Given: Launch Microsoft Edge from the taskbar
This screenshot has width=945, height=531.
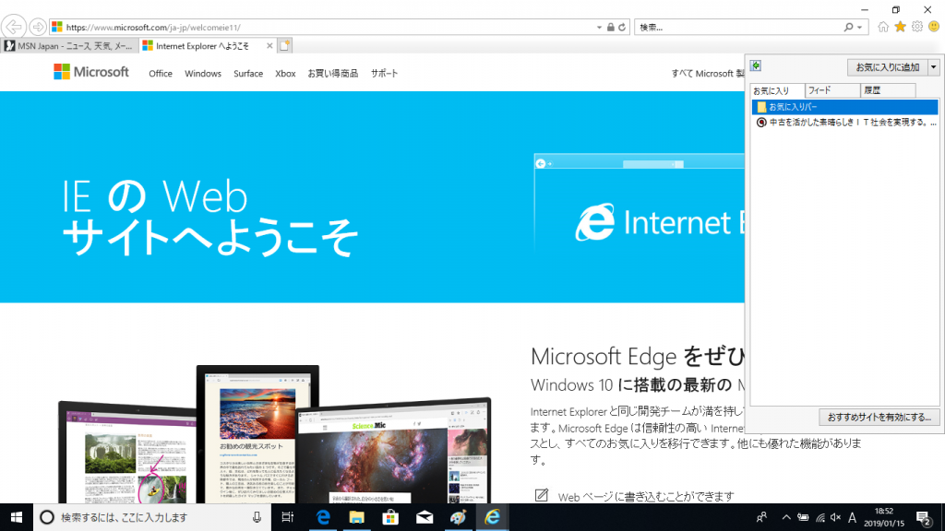Looking at the screenshot, I should coord(323,517).
